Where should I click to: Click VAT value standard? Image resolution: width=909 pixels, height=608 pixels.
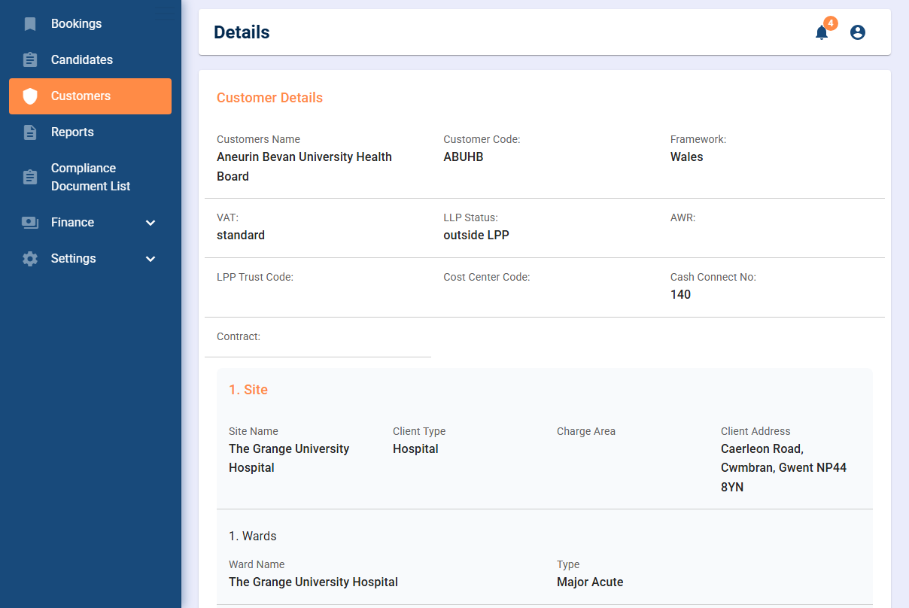(x=241, y=236)
